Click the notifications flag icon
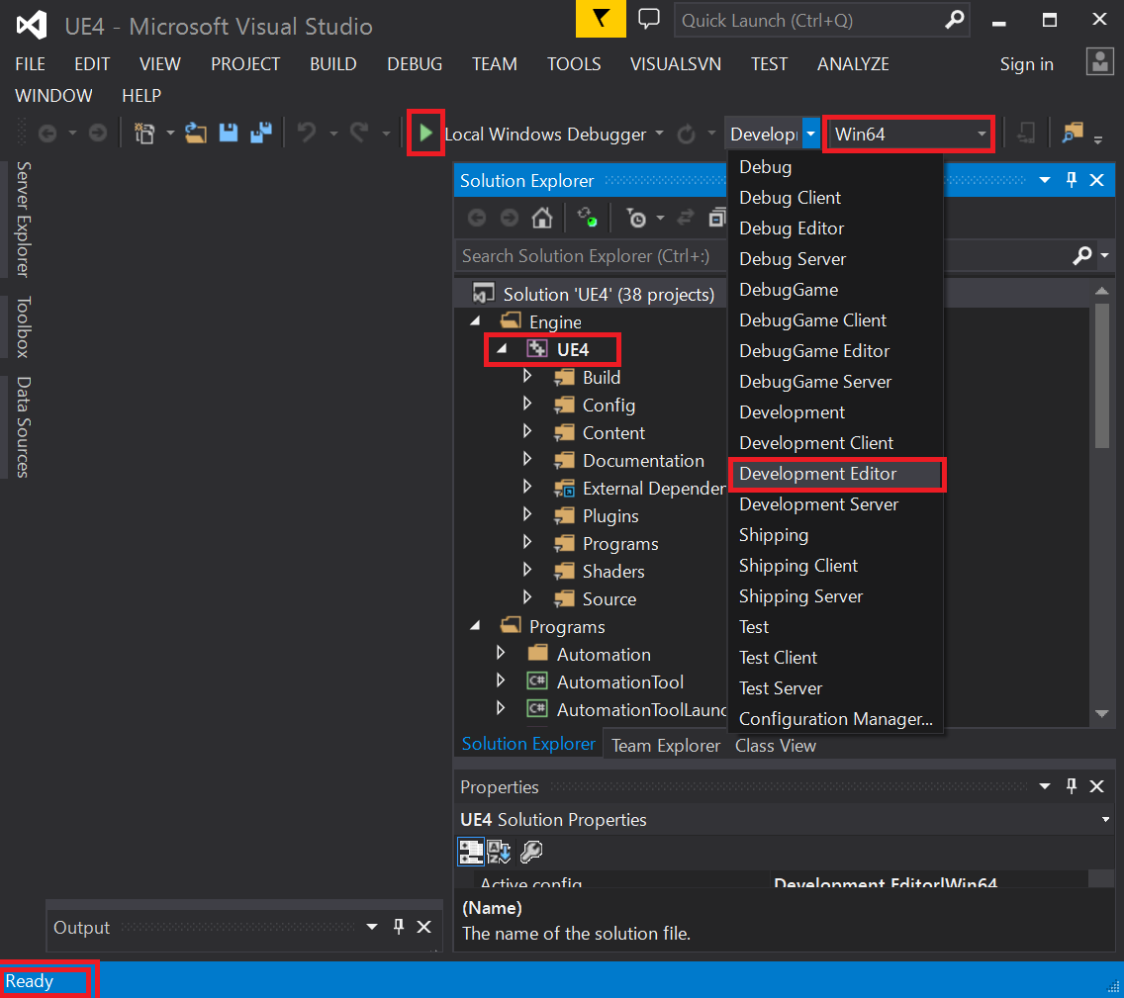The height and width of the screenshot is (998, 1124). 601,19
